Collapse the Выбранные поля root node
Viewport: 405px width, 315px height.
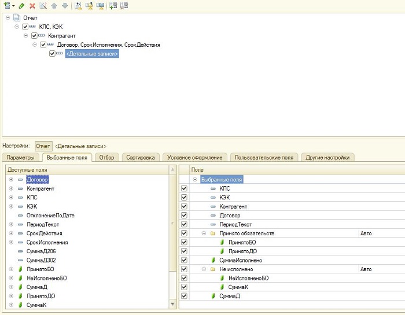(x=195, y=180)
